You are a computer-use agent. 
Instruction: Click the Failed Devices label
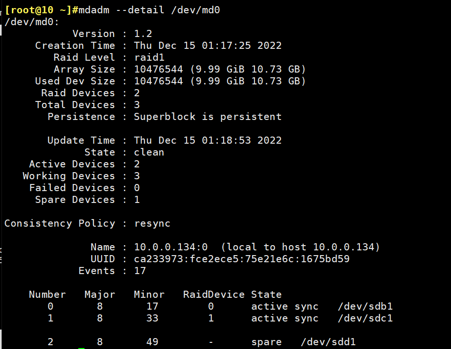(x=72, y=188)
